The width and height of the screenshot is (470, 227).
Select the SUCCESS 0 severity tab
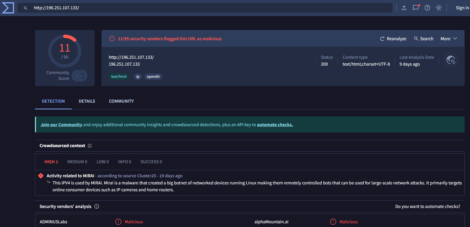click(x=151, y=162)
